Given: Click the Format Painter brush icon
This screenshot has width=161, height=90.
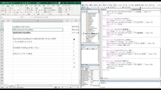Looking at the screenshot, I should tap(6, 12).
